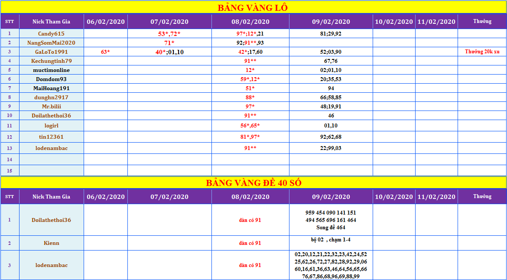This screenshot has width=507, height=280.
Task: Click the cell 52;03,90
Action: click(331, 52)
